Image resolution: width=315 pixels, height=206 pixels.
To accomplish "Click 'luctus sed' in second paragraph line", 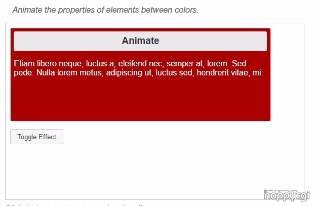I will click(175, 73).
